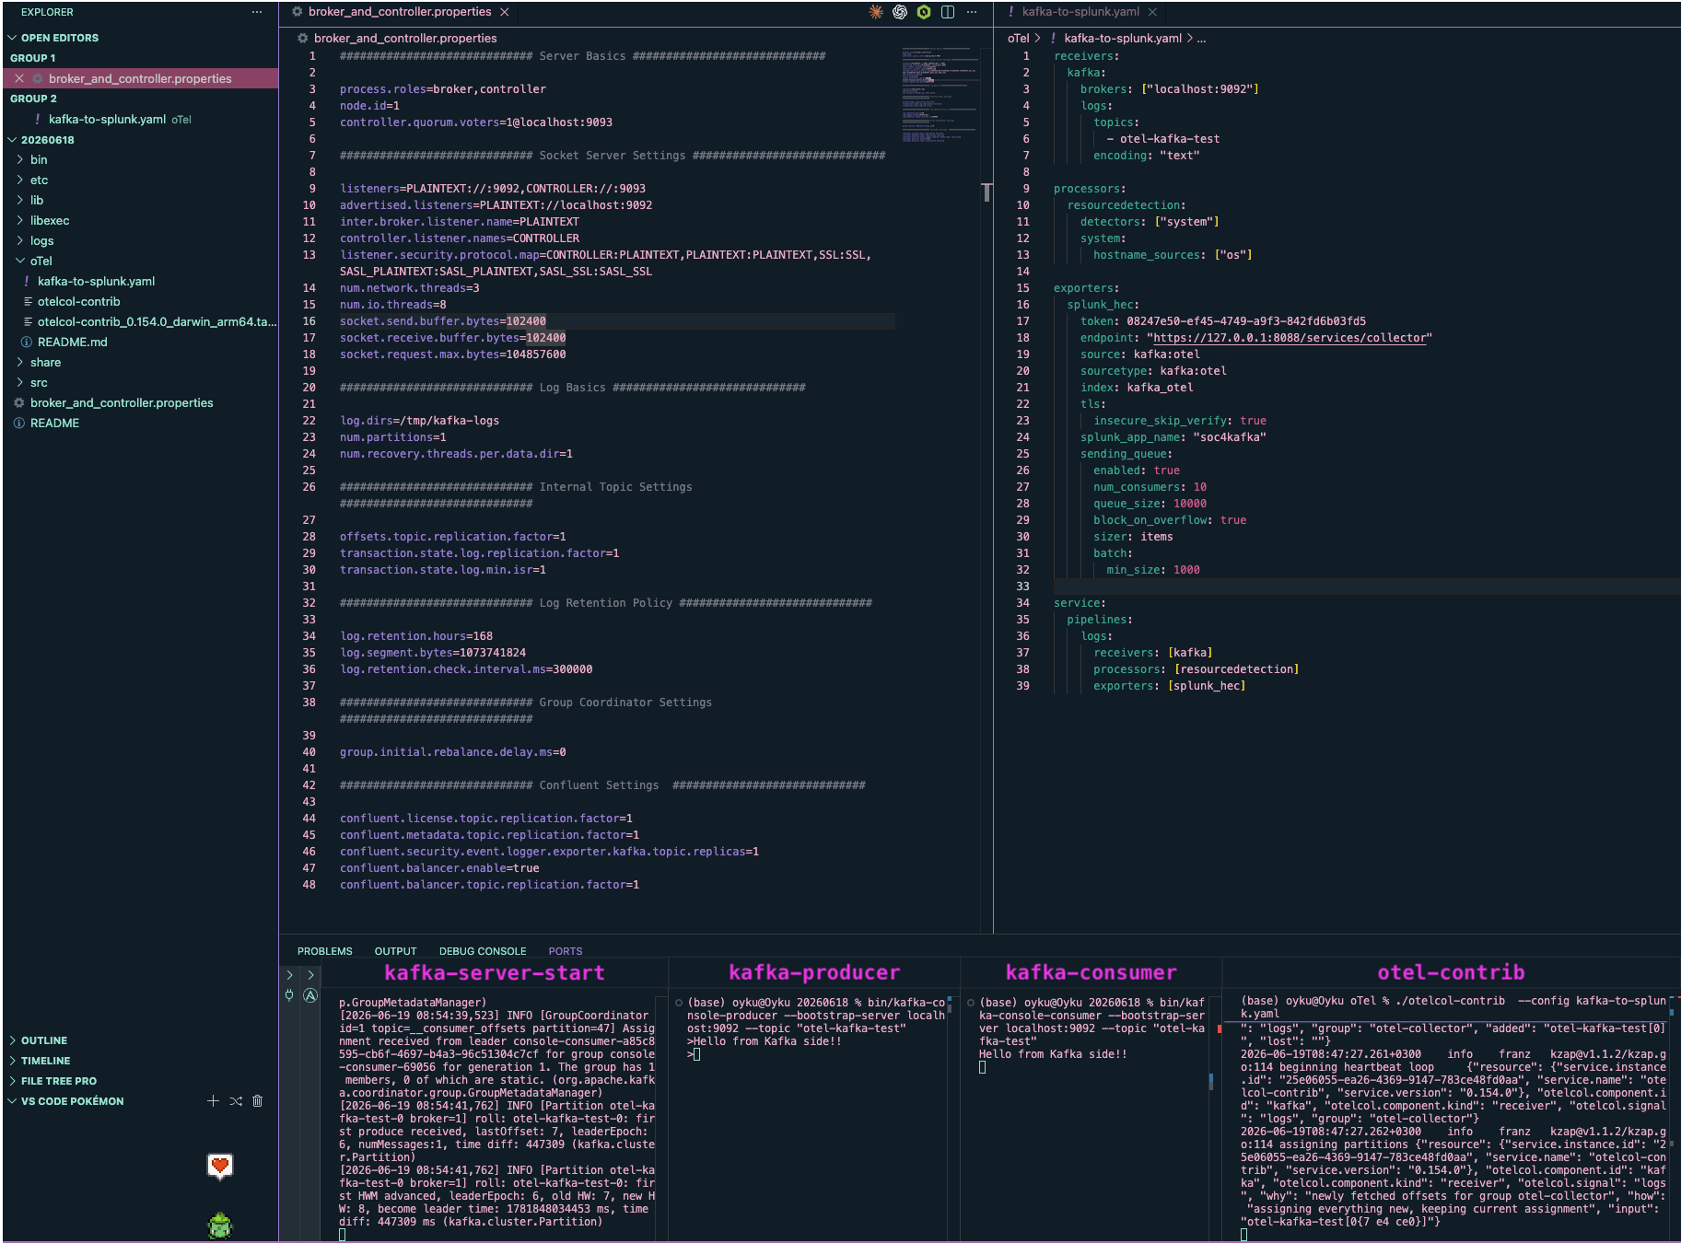Open the Debug Console tab
1681x1243 pixels.
click(x=483, y=951)
